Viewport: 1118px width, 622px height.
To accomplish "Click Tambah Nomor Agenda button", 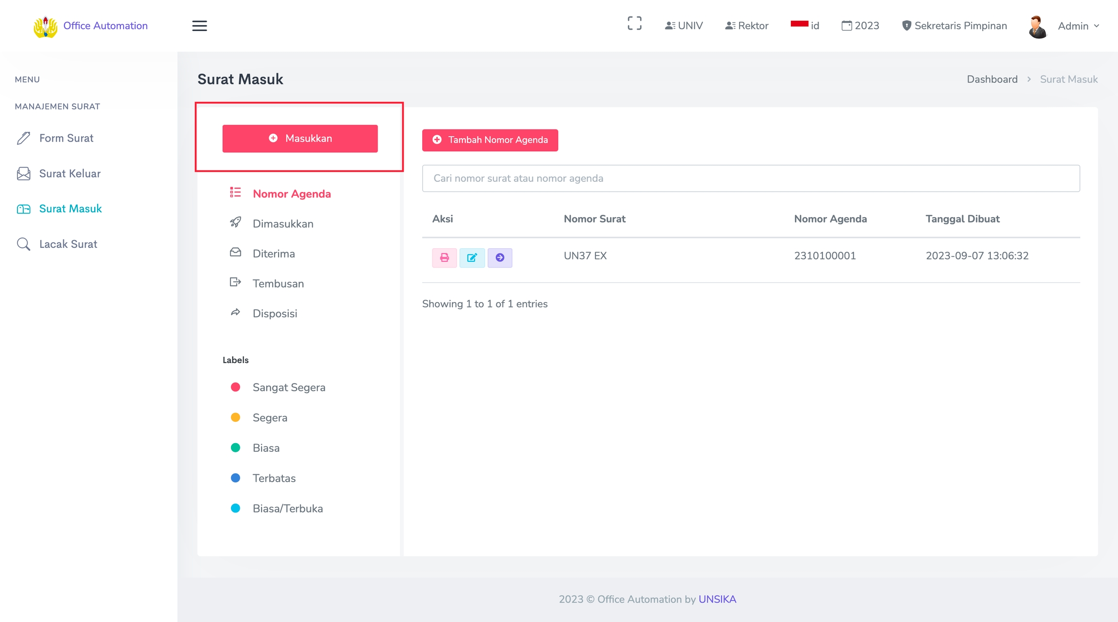I will click(x=490, y=140).
